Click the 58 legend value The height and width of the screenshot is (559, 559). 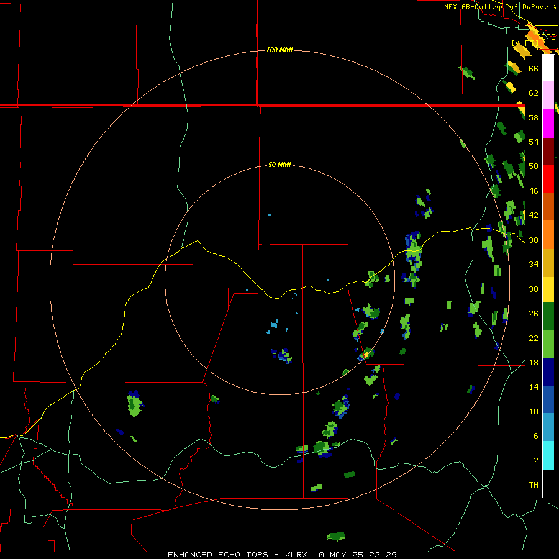tap(534, 117)
